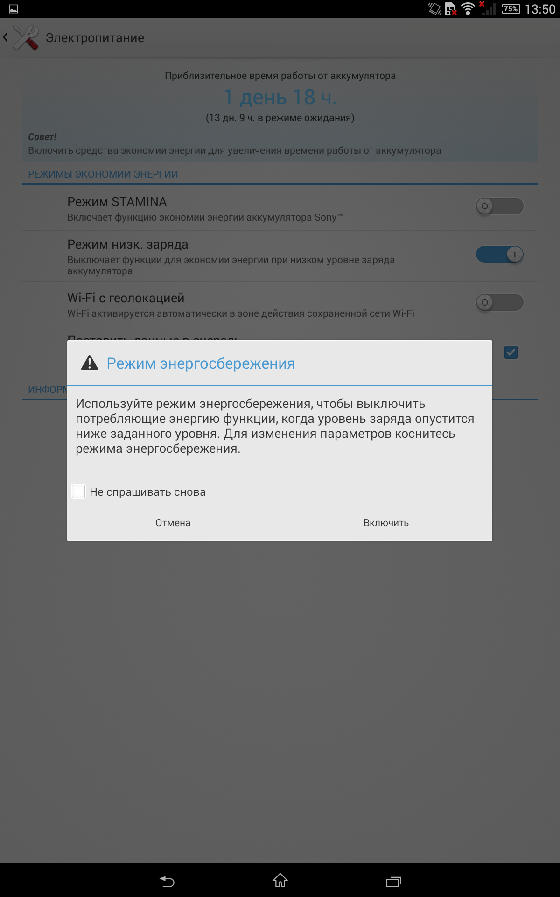Image resolution: width=560 pixels, height=897 pixels.
Task: Toggle the Wi-Fi с геолокацией switch
Action: (x=500, y=302)
